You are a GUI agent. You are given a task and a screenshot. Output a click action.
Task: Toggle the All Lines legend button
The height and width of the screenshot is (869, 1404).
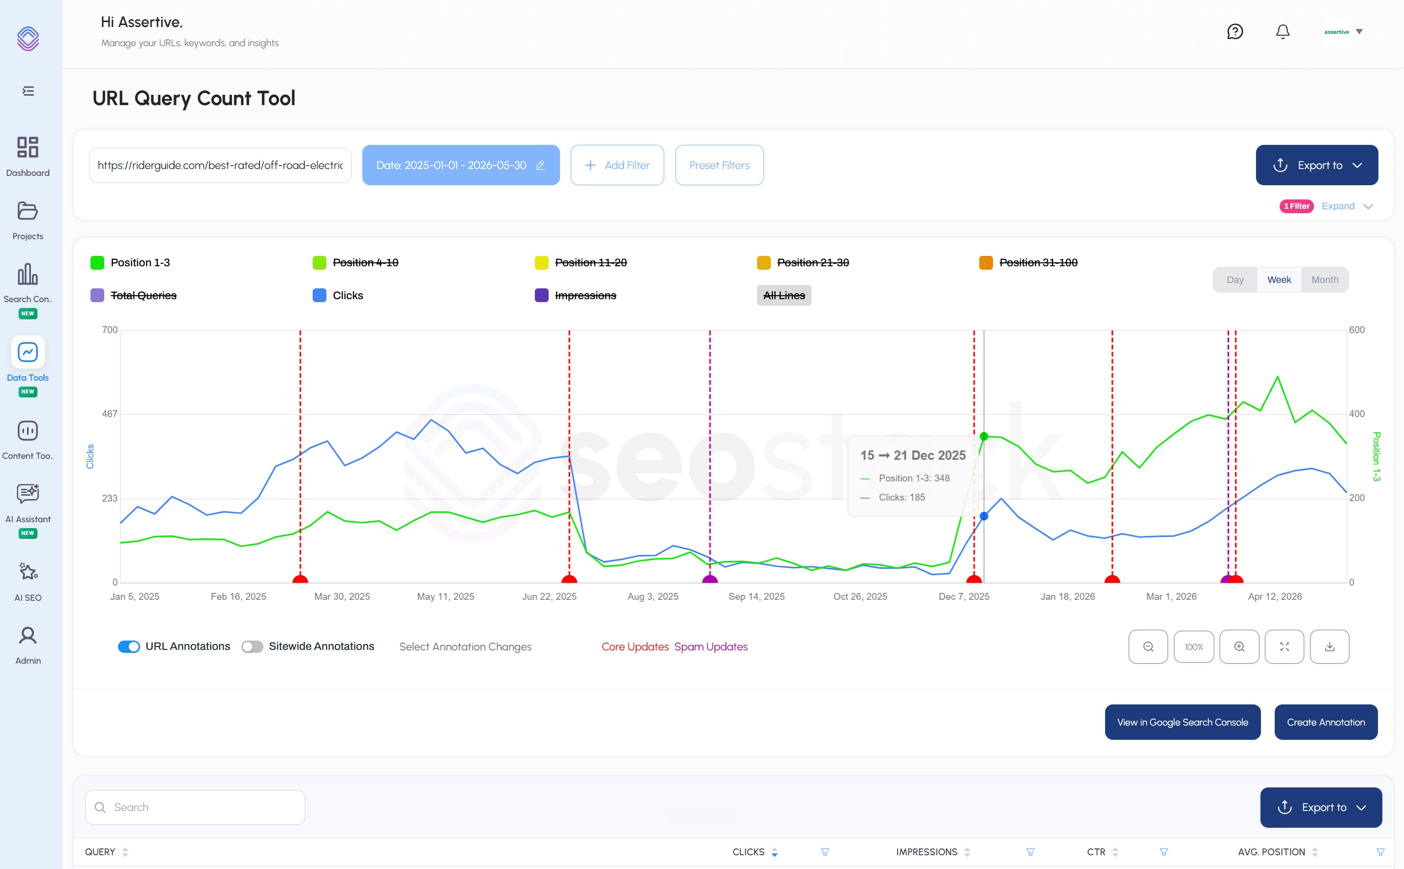pyautogui.click(x=784, y=295)
